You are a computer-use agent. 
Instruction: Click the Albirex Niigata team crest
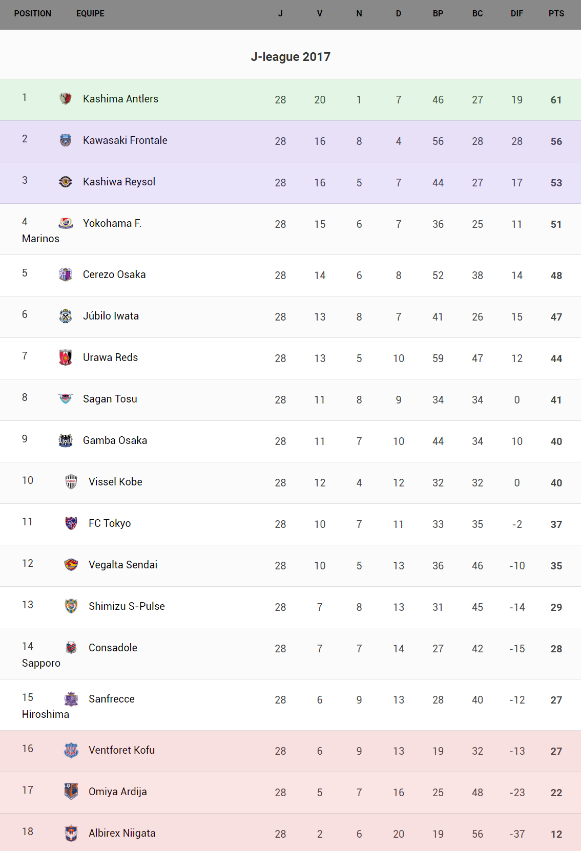pyautogui.click(x=71, y=833)
